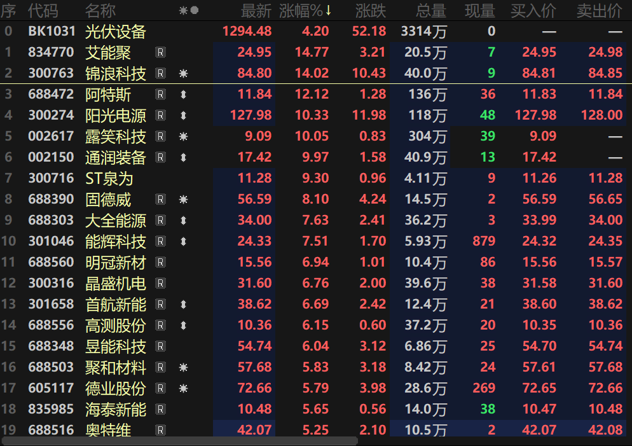Select stock code 300763

(52, 73)
